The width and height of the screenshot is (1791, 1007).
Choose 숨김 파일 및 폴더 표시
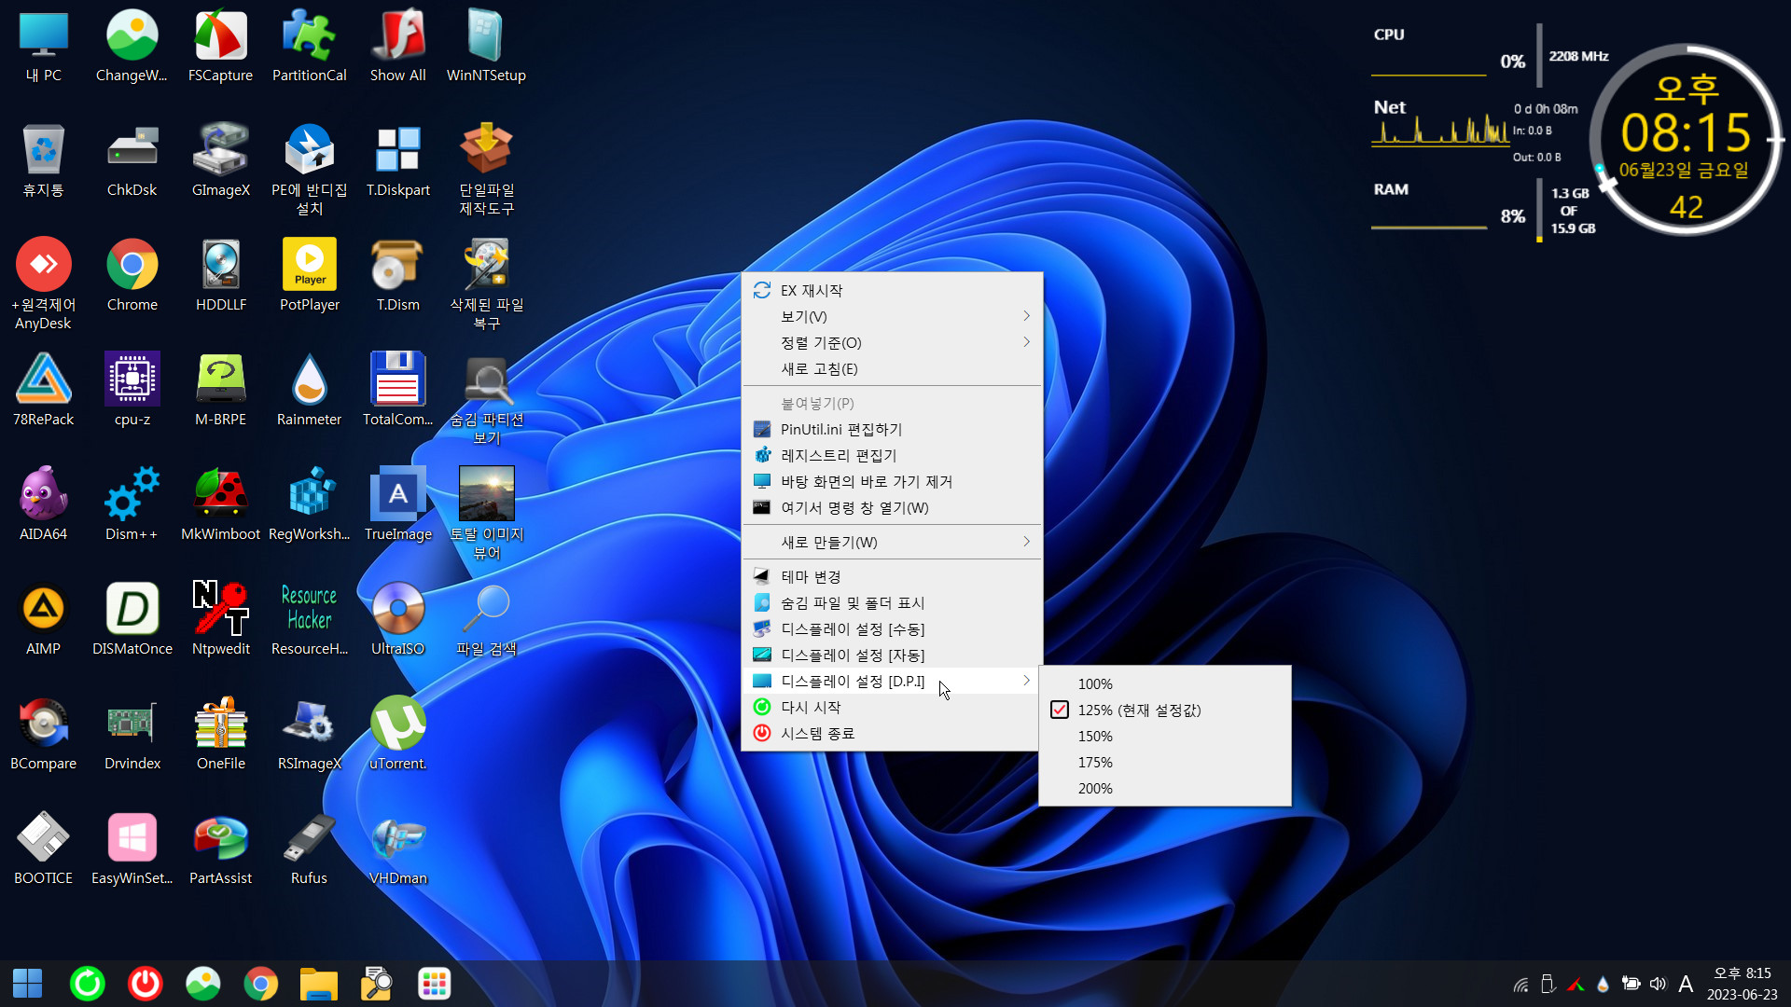point(892,602)
